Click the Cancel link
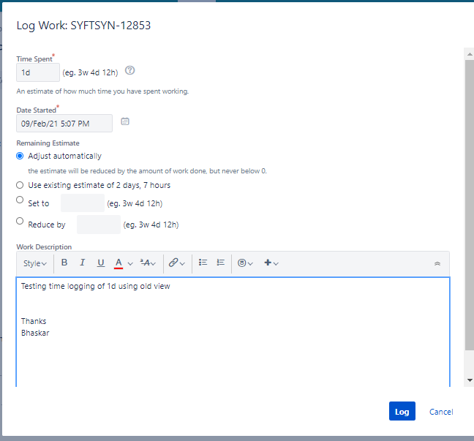 [441, 412]
